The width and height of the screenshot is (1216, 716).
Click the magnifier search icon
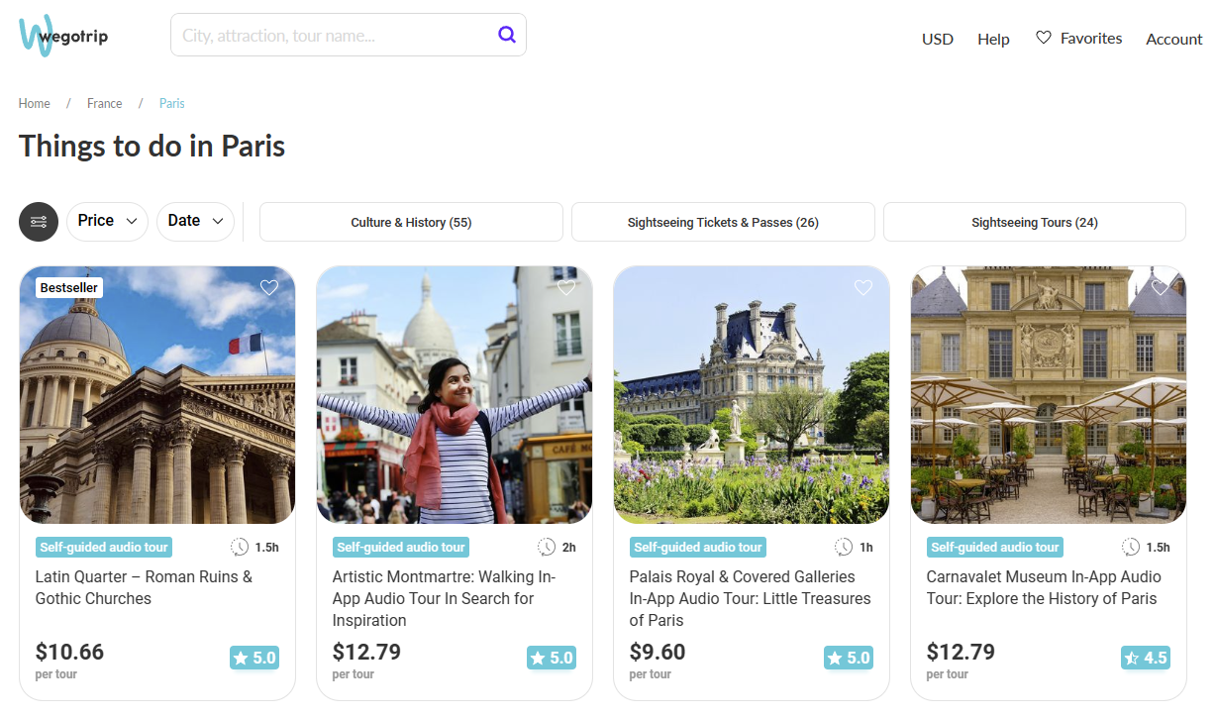pos(507,35)
